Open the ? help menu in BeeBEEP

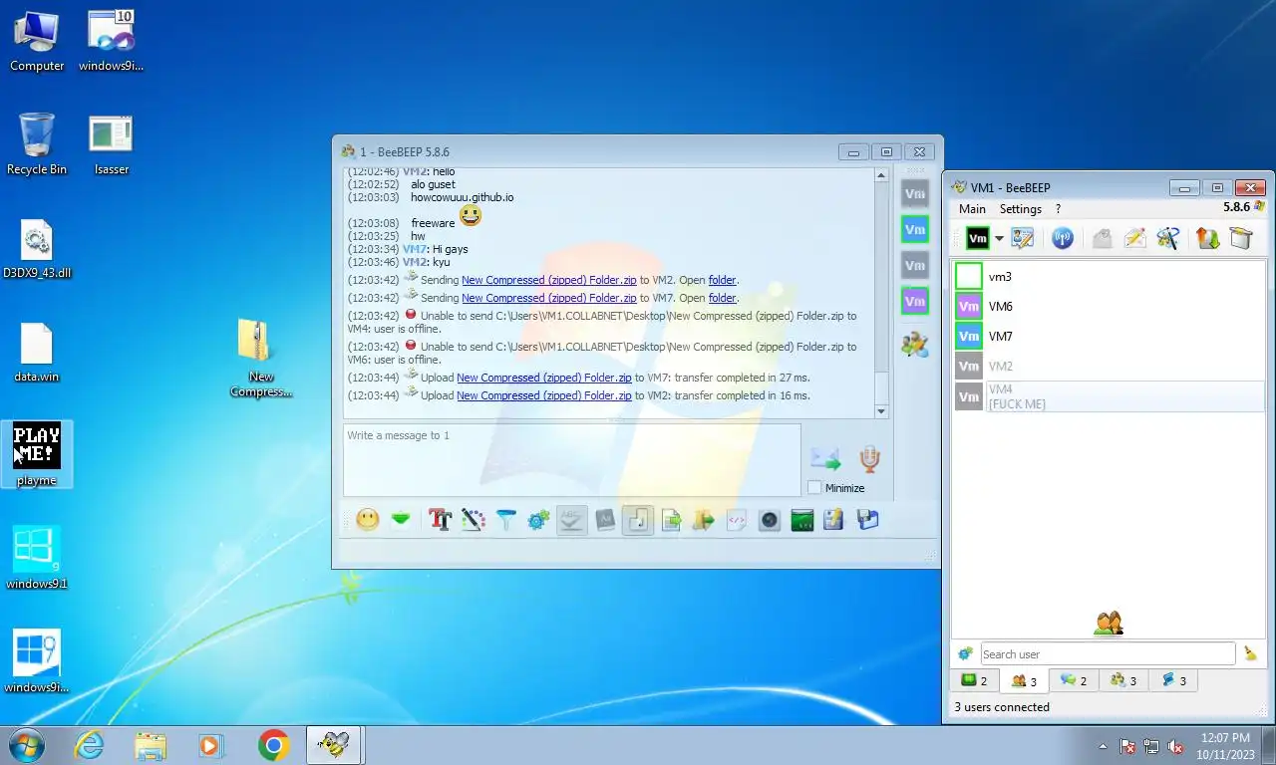tap(1058, 209)
